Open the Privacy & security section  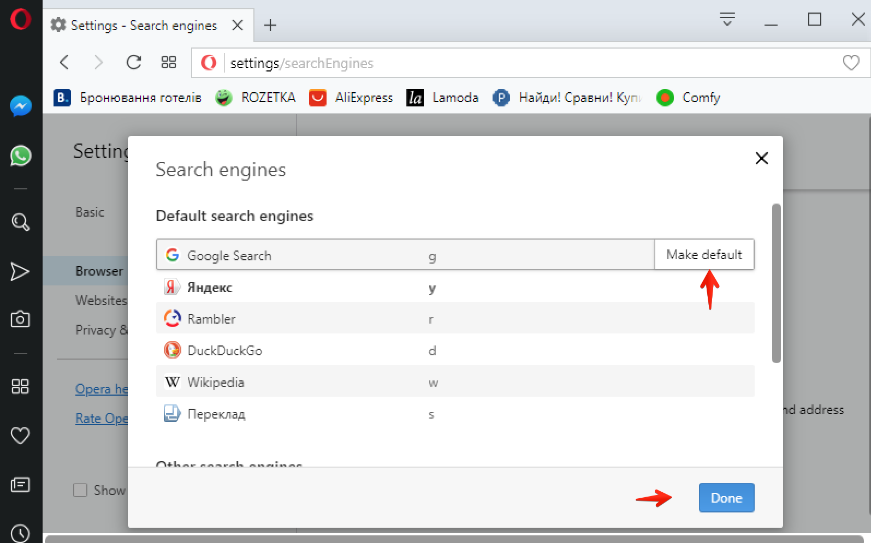point(102,330)
